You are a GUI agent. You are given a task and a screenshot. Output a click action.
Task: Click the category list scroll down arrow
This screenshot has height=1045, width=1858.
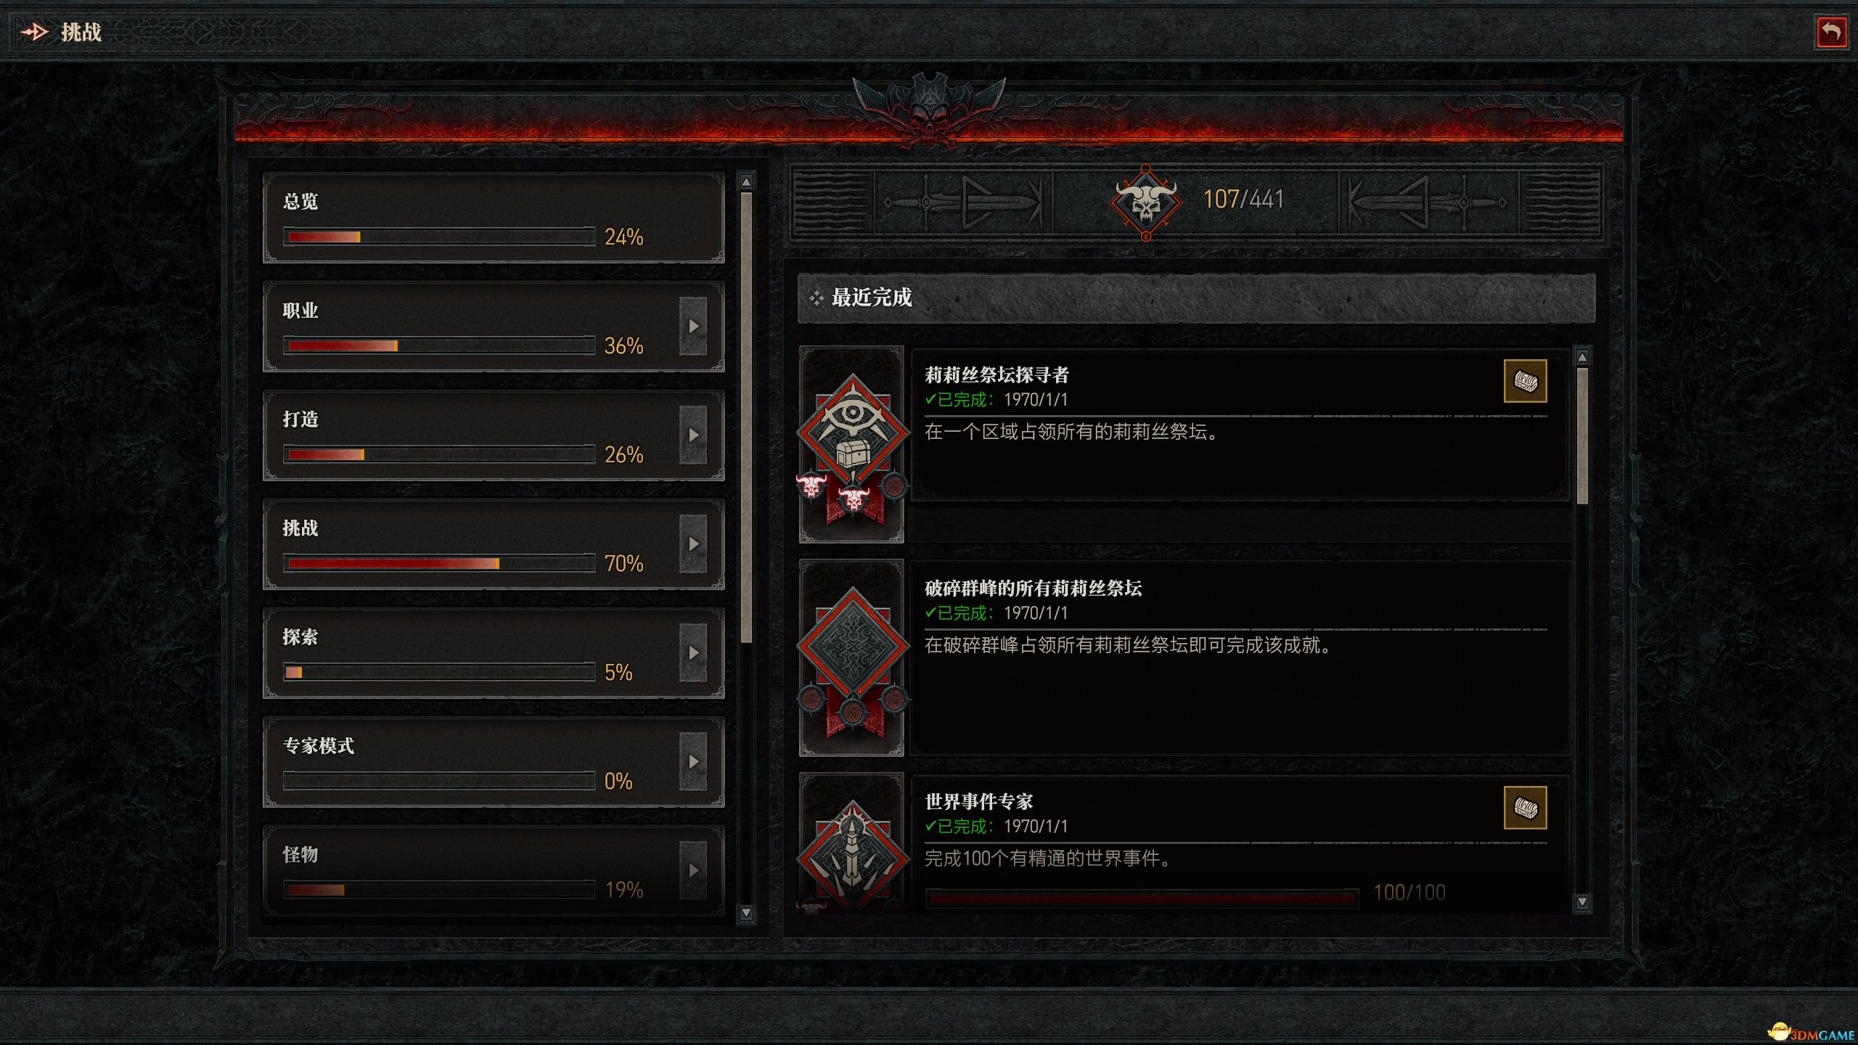click(745, 912)
